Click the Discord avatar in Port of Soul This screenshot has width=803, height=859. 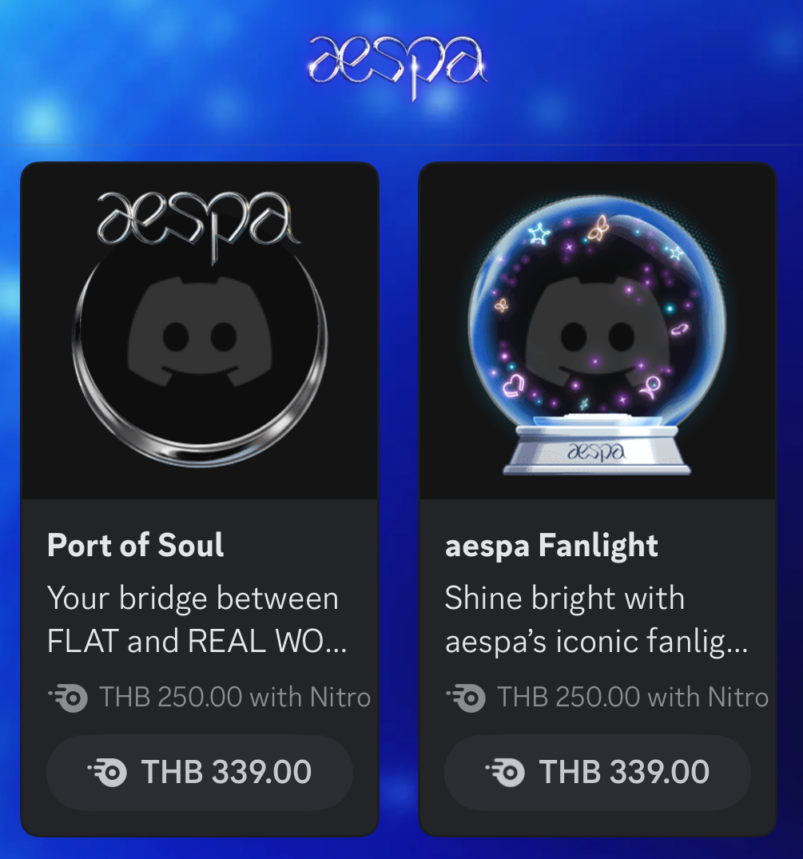pos(200,332)
